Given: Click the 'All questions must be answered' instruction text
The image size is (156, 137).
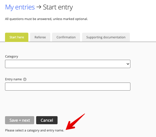Looking at the screenshot, I should [x=46, y=19].
